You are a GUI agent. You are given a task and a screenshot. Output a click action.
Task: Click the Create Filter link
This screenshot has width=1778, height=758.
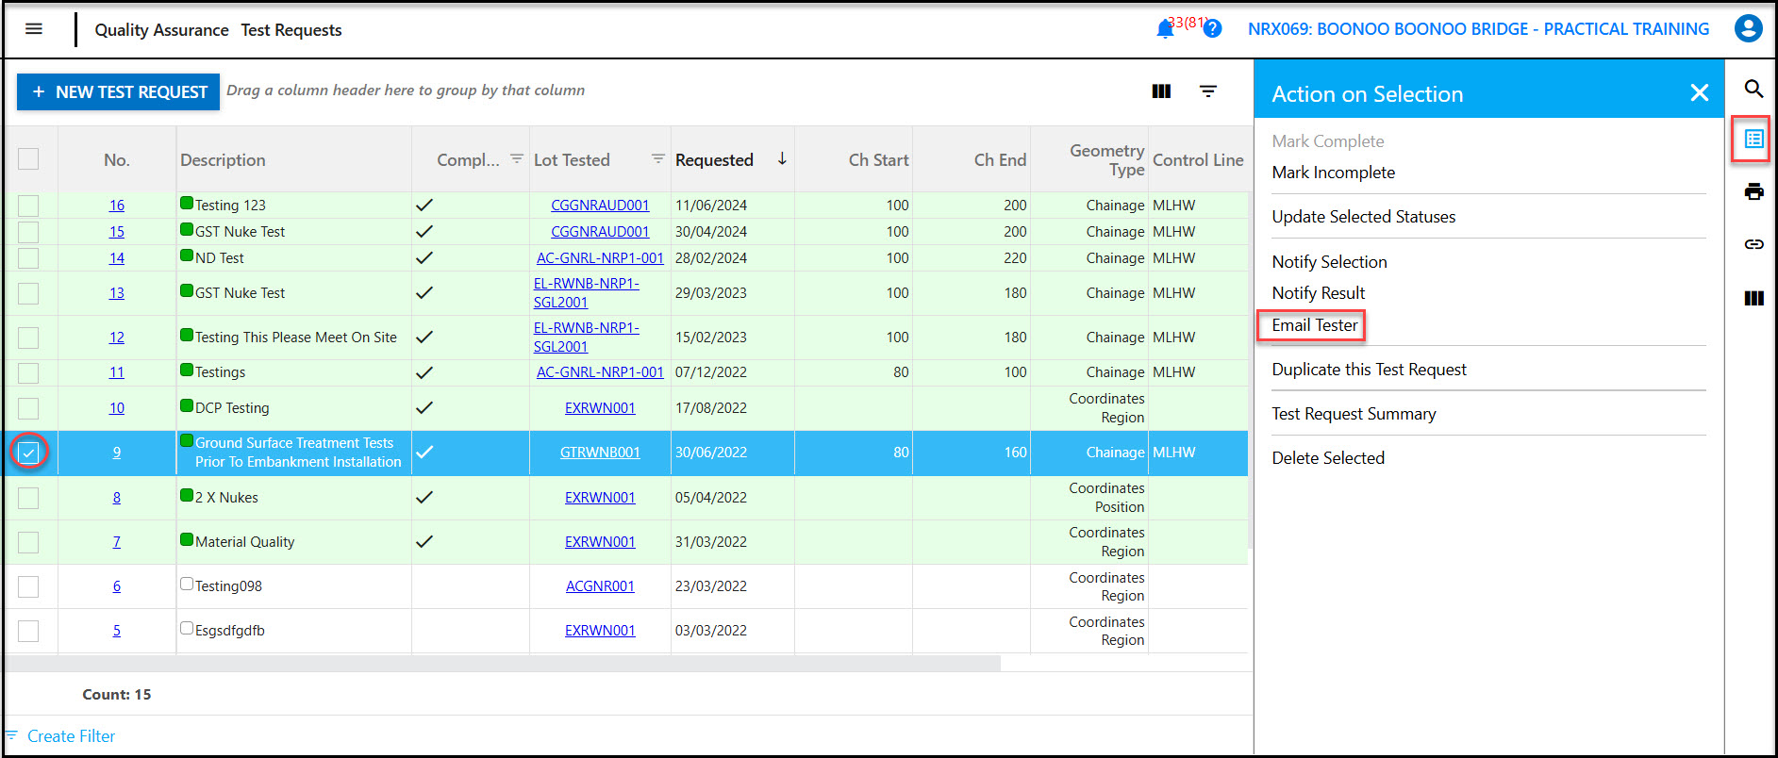(x=71, y=736)
